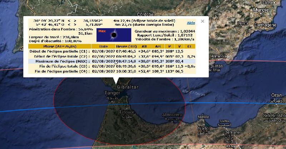Click the Córdoba city label
The width and height of the screenshot is (286, 149).
click(145, 14)
